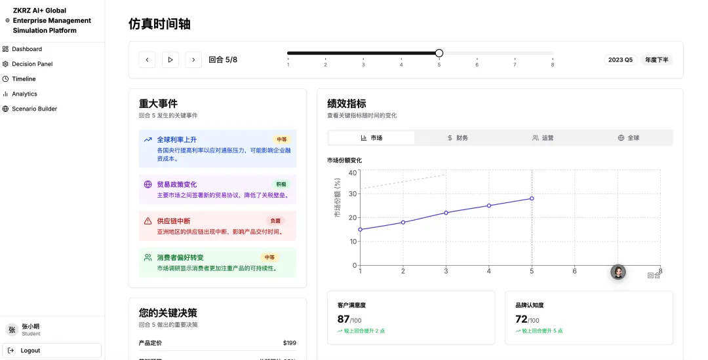Advance to the next round with right chevron
The image size is (708, 360).
click(x=193, y=60)
